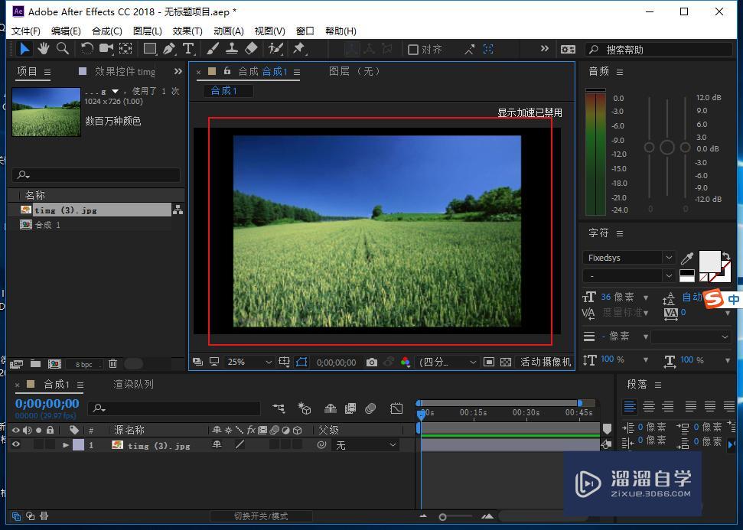This screenshot has height=530, width=743.
Task: Open the composition mini-flowchart icon
Action: (x=279, y=408)
